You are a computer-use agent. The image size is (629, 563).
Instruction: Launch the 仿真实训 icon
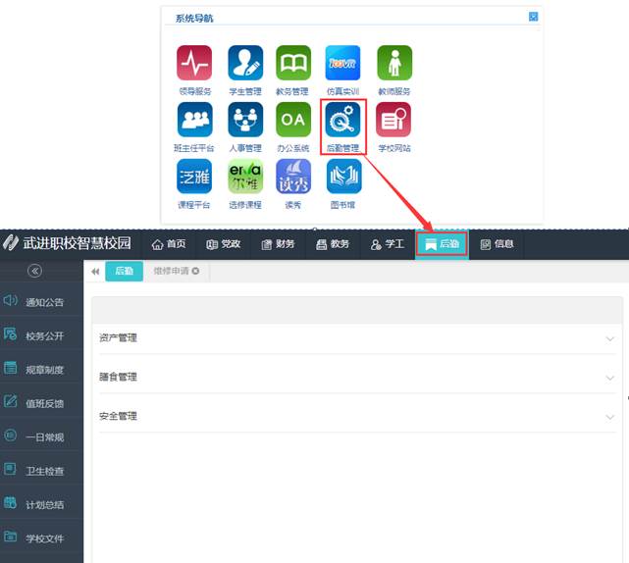342,63
